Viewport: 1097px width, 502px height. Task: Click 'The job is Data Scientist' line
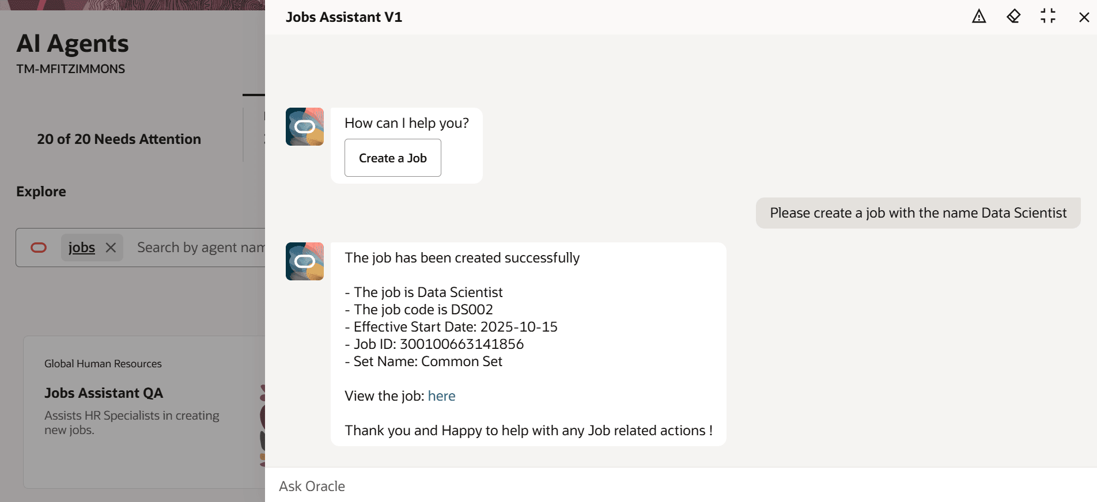pyautogui.click(x=423, y=292)
